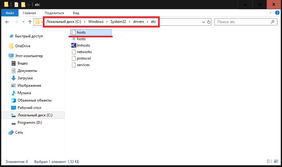The image size is (282, 167).
Task: Select OneDrive in navigation pane
Action: (23, 46)
